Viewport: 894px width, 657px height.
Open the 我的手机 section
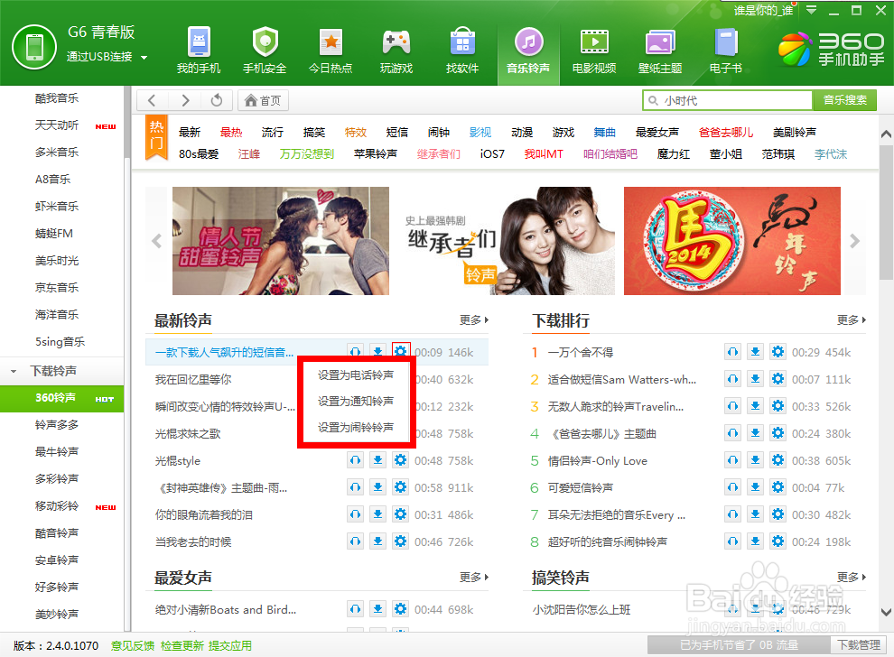pos(199,51)
